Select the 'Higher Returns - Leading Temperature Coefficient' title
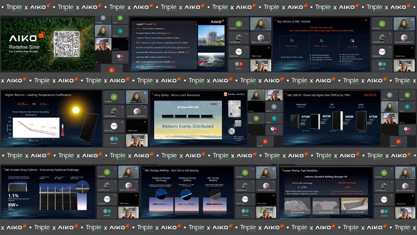This screenshot has height=235, width=417. (38, 94)
